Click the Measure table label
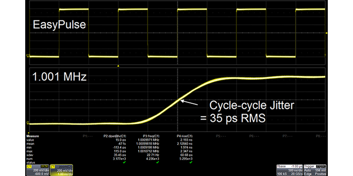This screenshot has width=353, height=176. click(32, 136)
